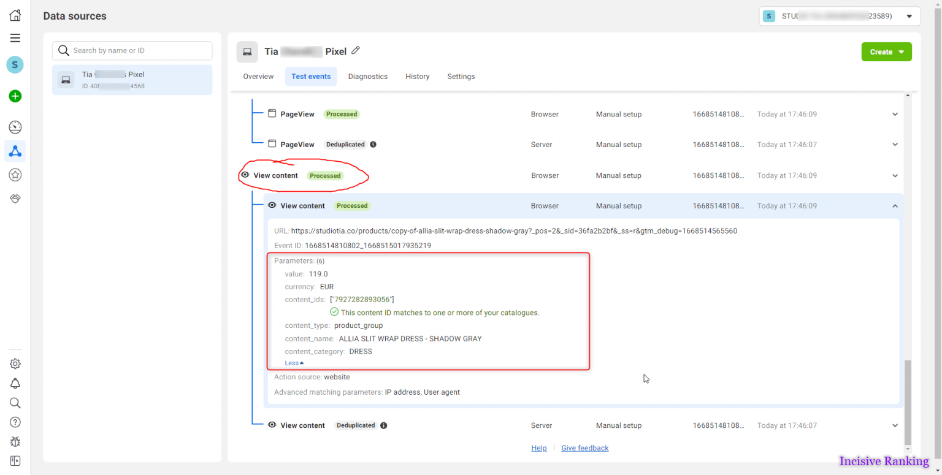Expand the Processed PageView browser row
Image resolution: width=942 pixels, height=475 pixels.
tap(895, 114)
